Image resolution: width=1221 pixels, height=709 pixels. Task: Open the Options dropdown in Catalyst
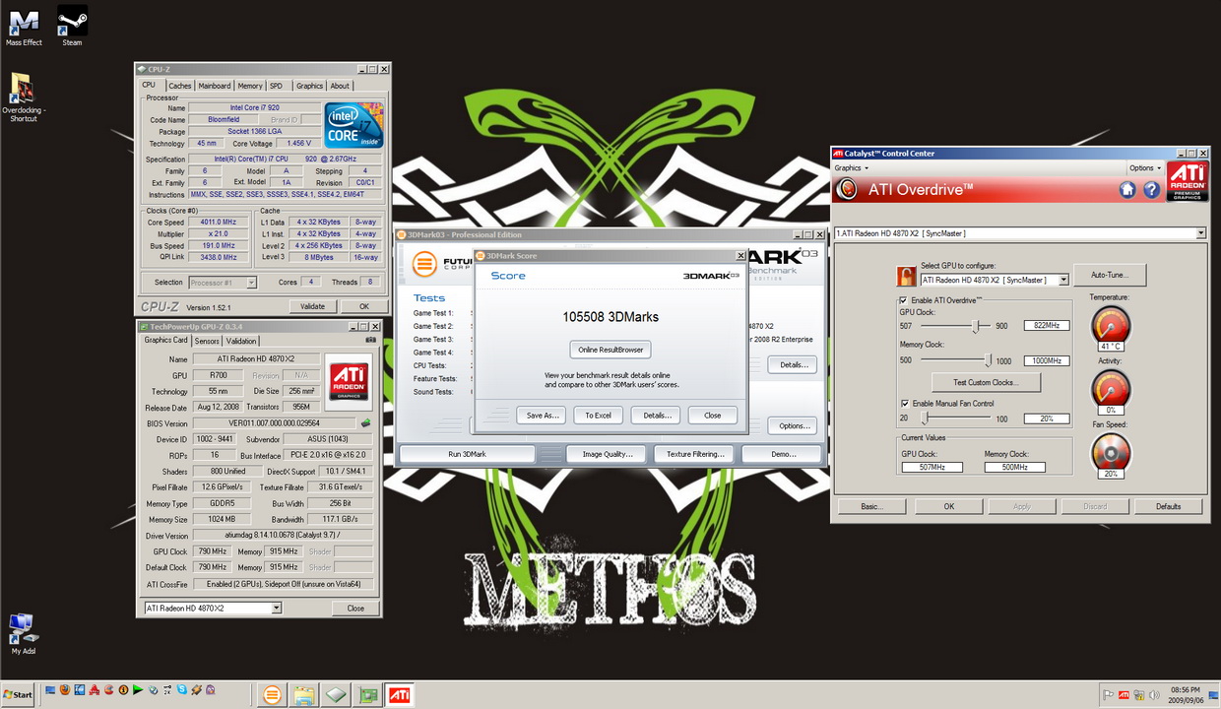pyautogui.click(x=1145, y=168)
